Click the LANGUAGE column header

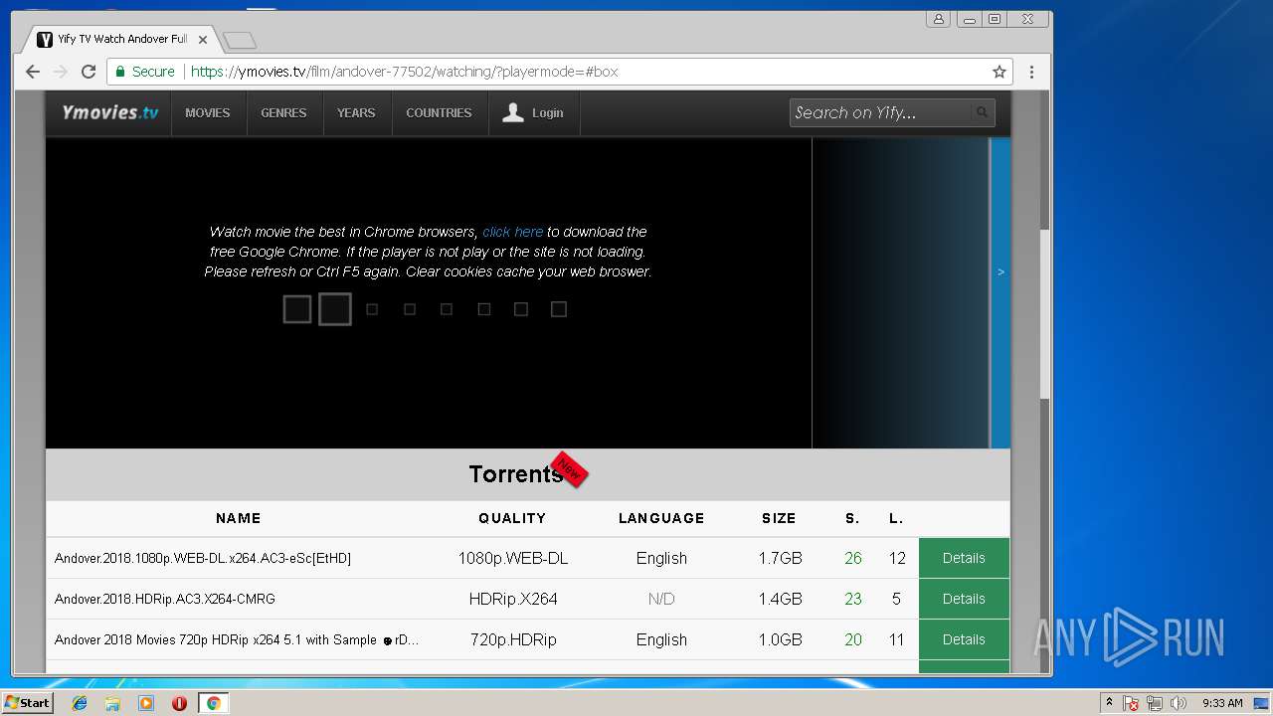pos(661,518)
